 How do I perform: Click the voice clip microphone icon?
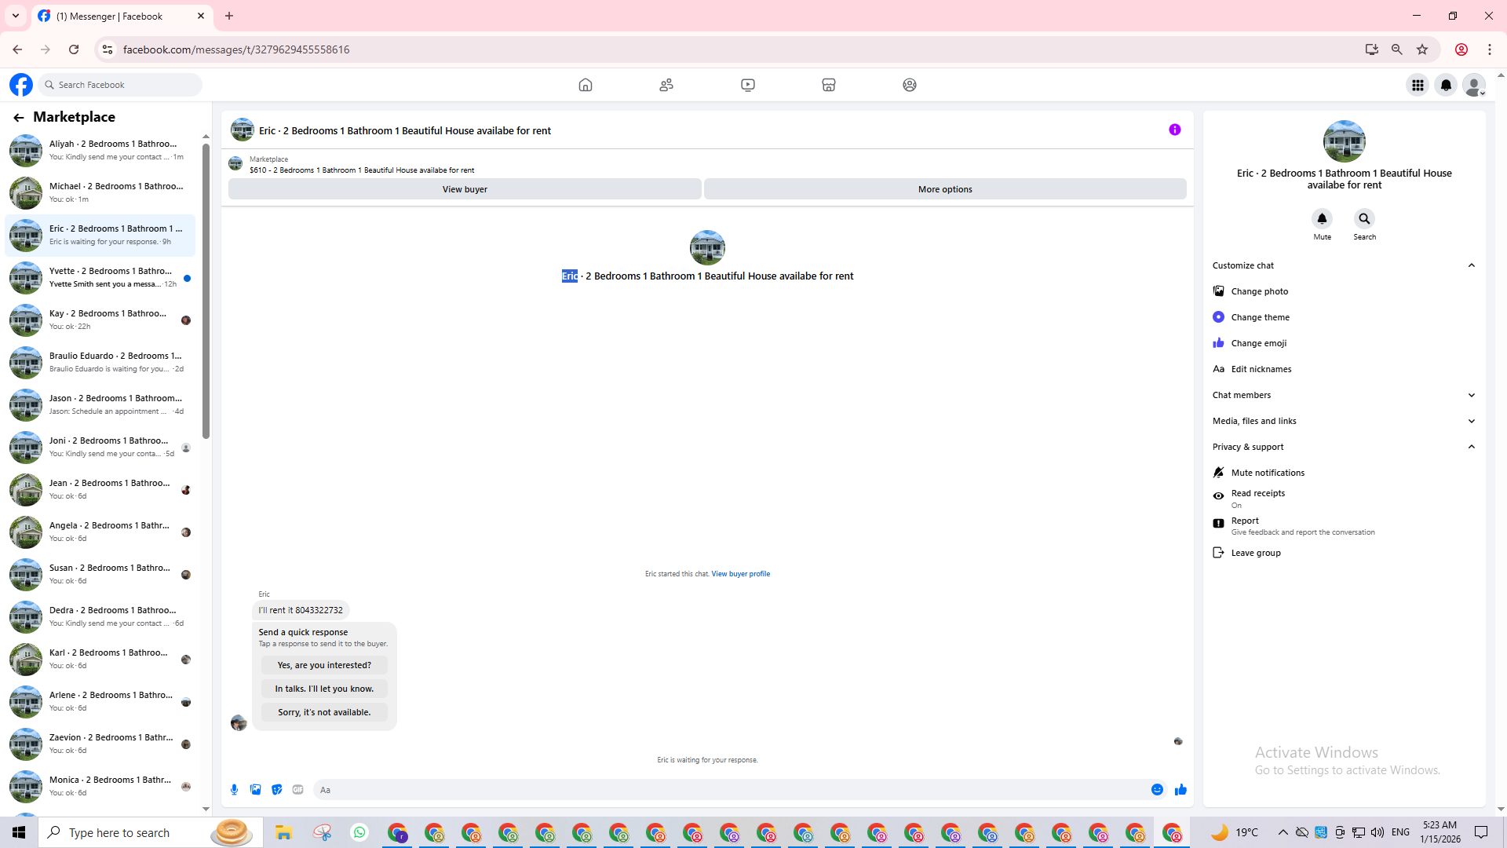coord(234,790)
